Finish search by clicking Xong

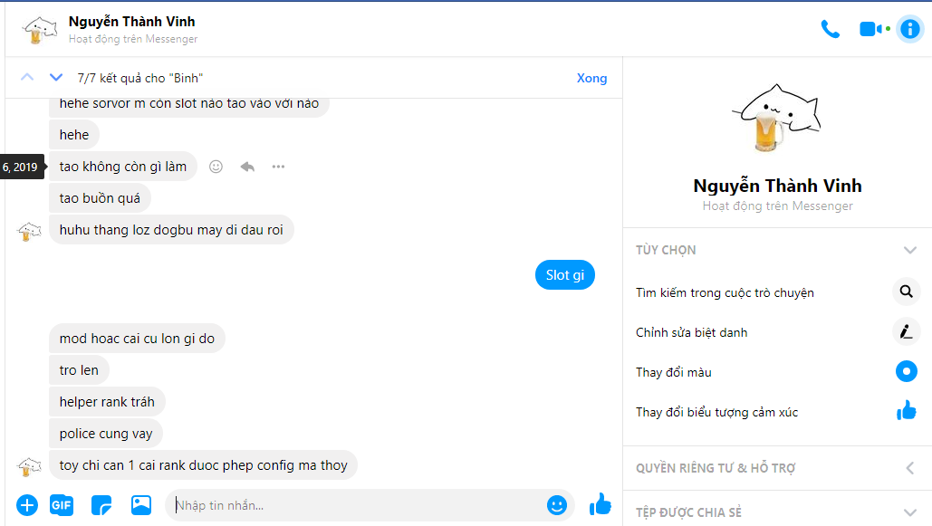point(591,78)
